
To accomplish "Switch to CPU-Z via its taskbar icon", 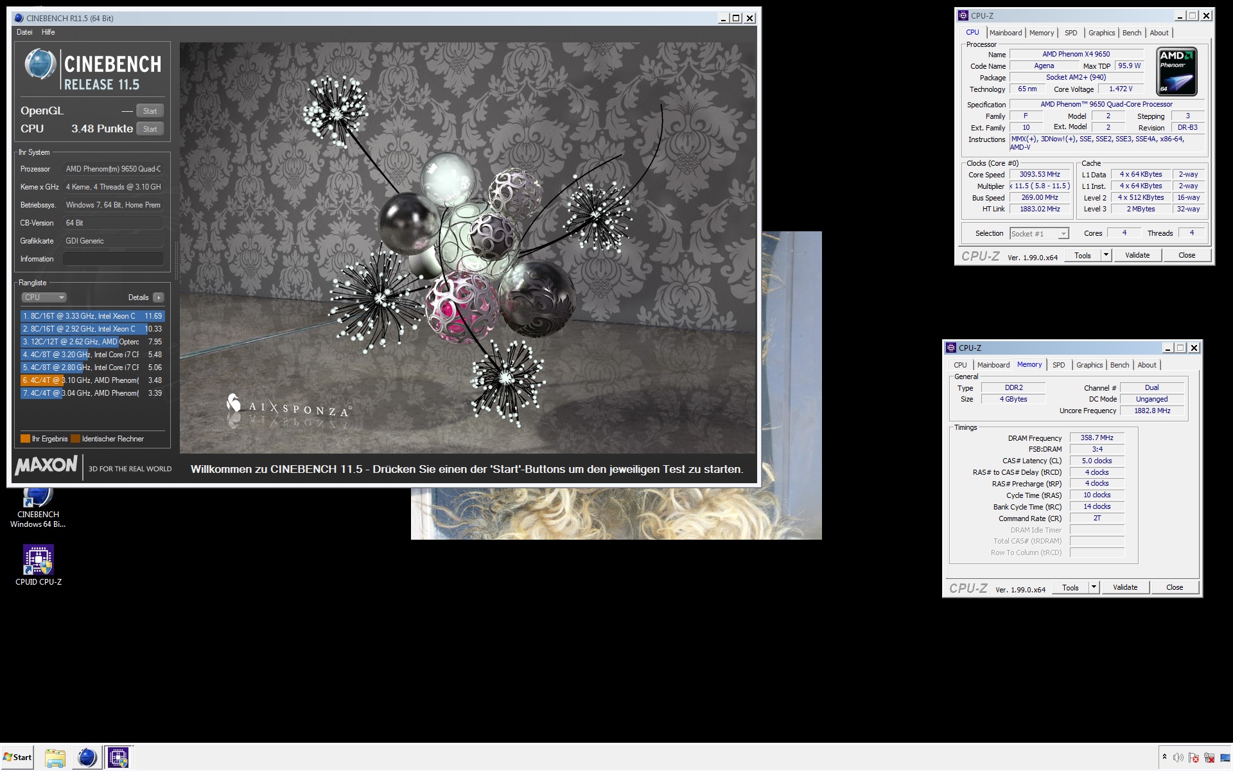I will (118, 758).
